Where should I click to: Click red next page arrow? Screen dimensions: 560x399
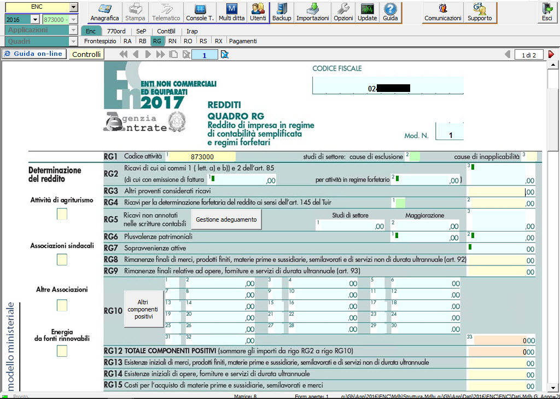coord(551,54)
